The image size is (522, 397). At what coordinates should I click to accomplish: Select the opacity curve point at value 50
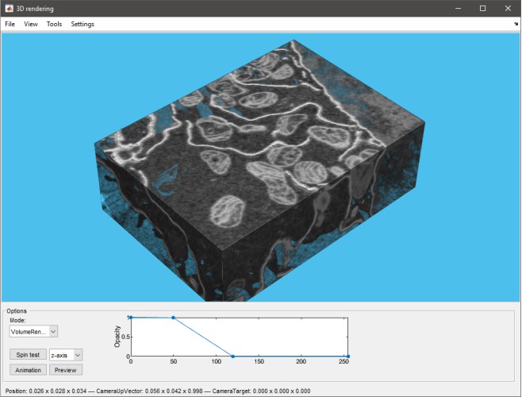[173, 318]
